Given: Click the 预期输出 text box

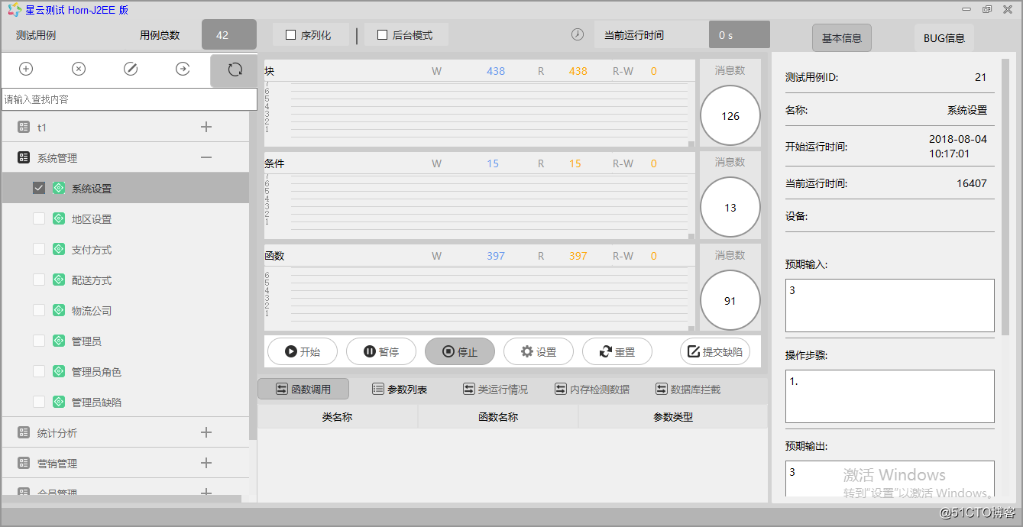Looking at the screenshot, I should coord(889,480).
